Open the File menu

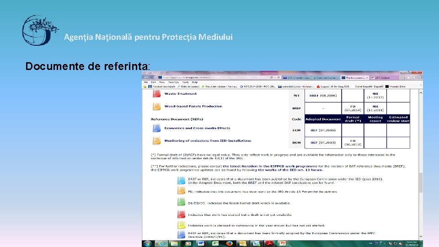point(146,82)
